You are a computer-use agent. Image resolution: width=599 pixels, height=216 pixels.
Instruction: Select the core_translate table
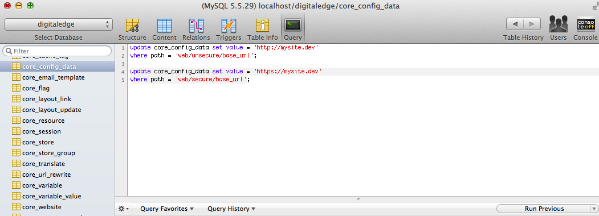58,164
